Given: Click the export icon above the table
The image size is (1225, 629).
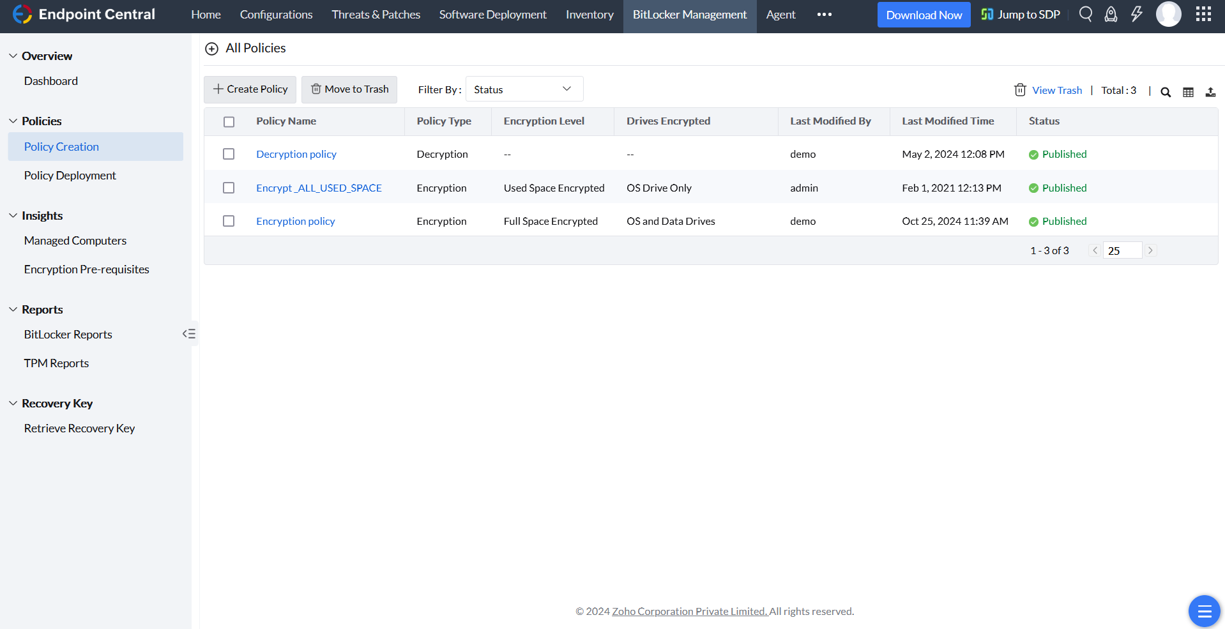Looking at the screenshot, I should (x=1210, y=92).
